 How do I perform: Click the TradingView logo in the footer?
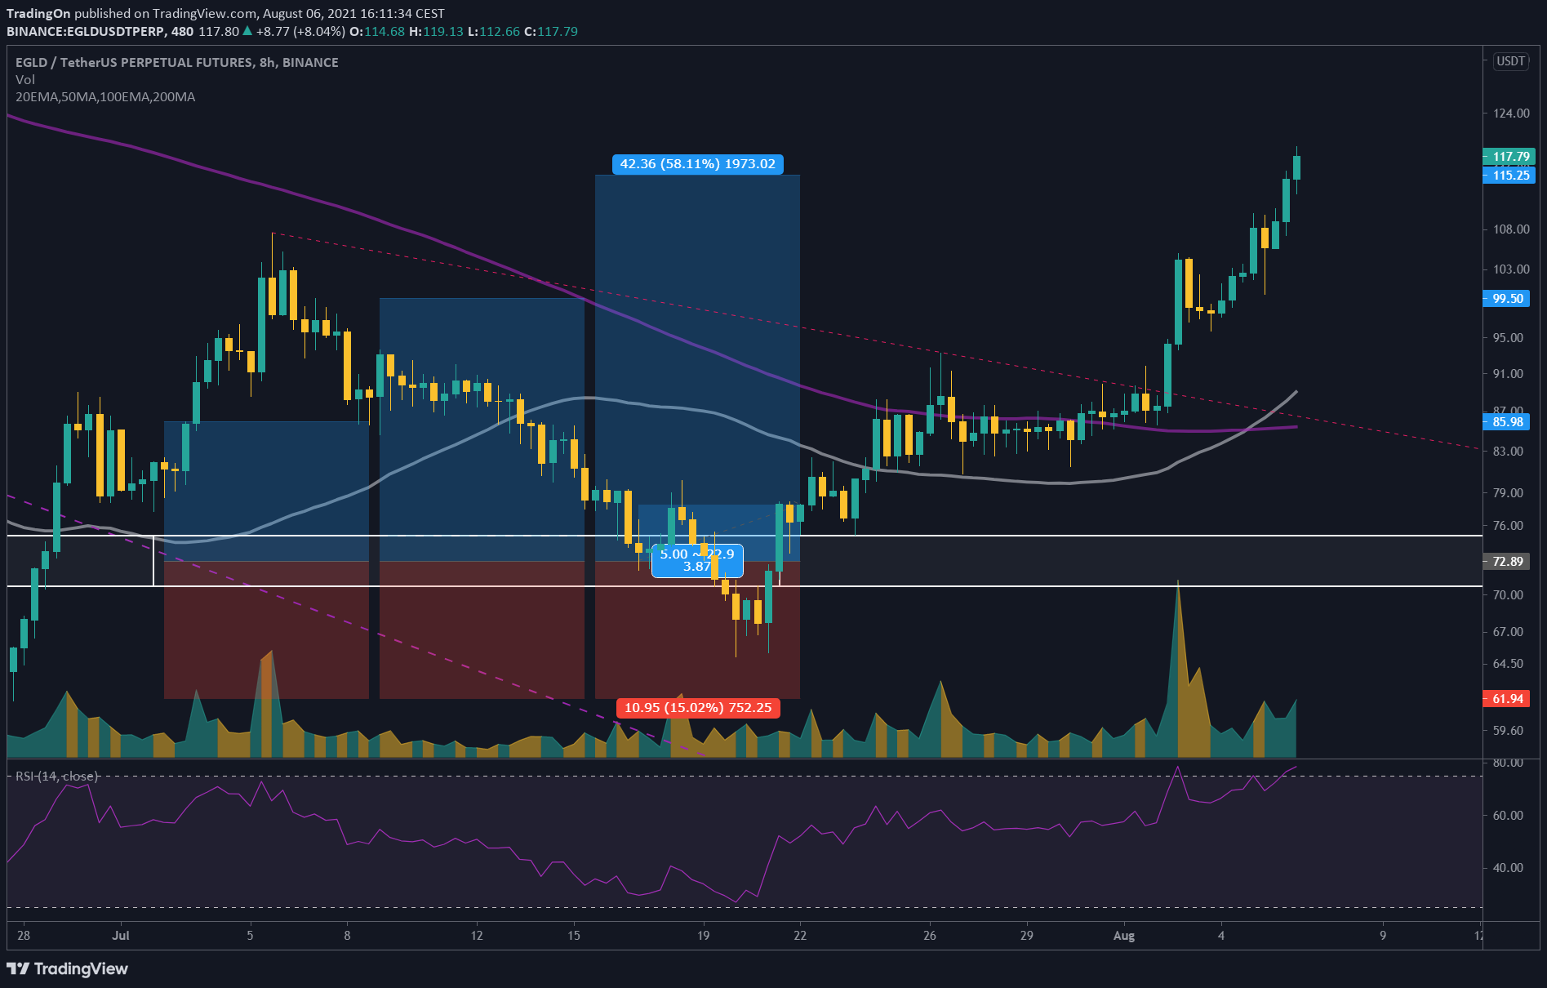(x=68, y=968)
